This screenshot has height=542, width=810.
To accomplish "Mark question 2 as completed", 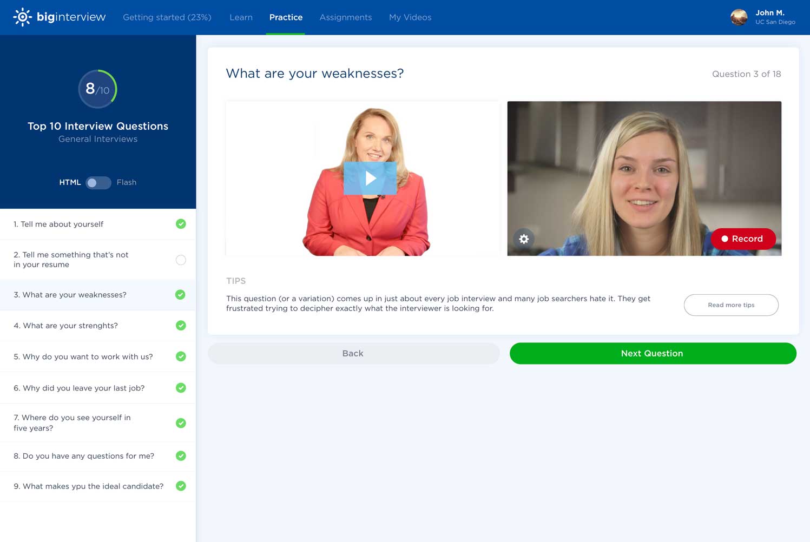I will click(x=181, y=260).
